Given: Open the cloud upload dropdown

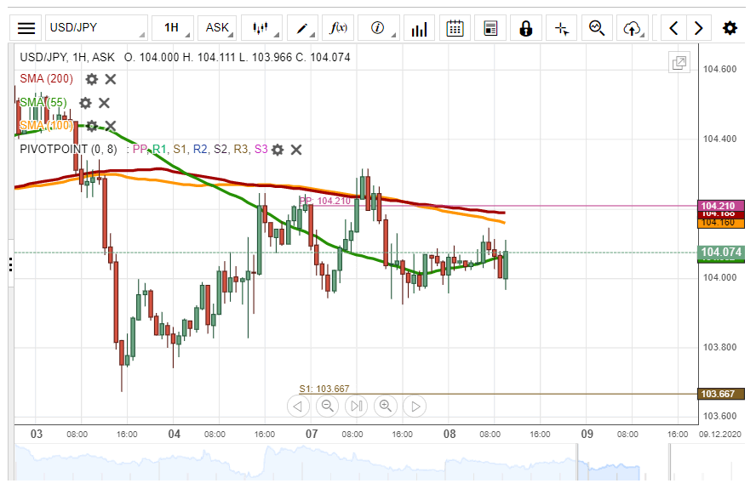Looking at the screenshot, I should pos(633,28).
